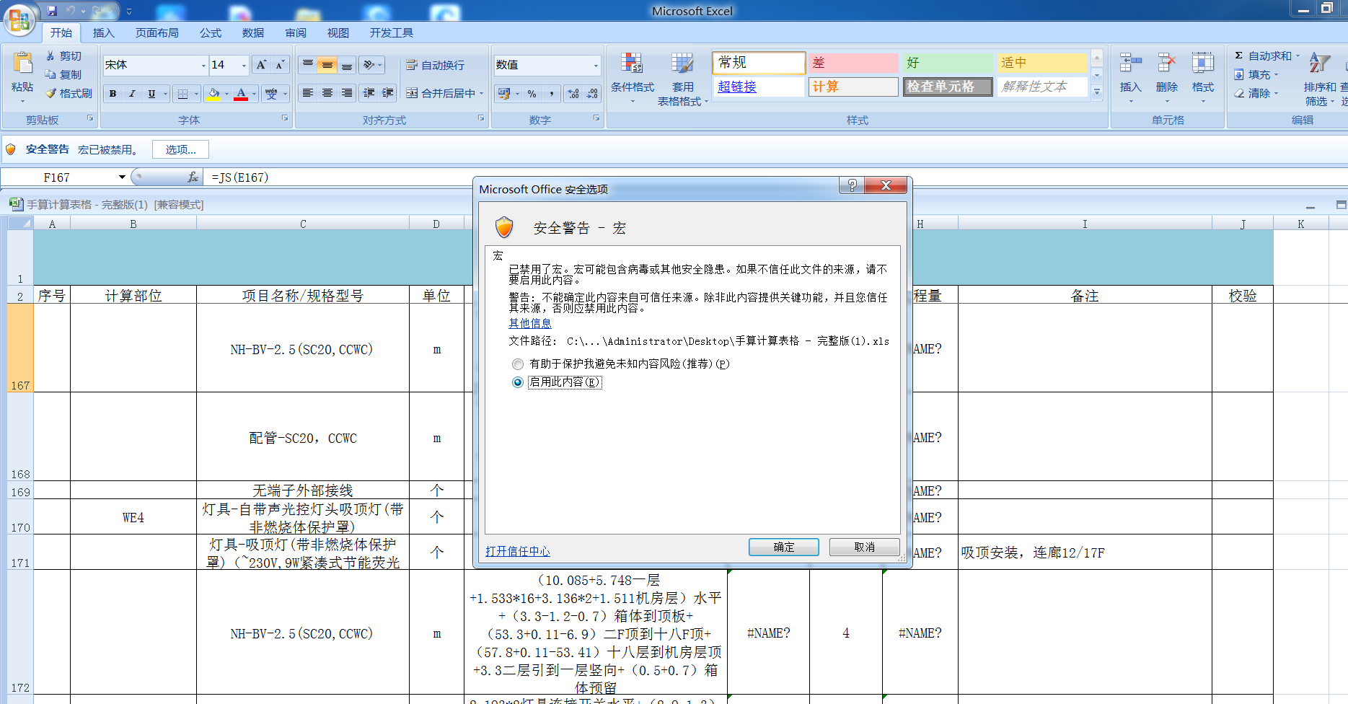Viewport: 1348px width, 704px height.
Task: Open the number format dropdown (数值)
Action: (x=596, y=65)
